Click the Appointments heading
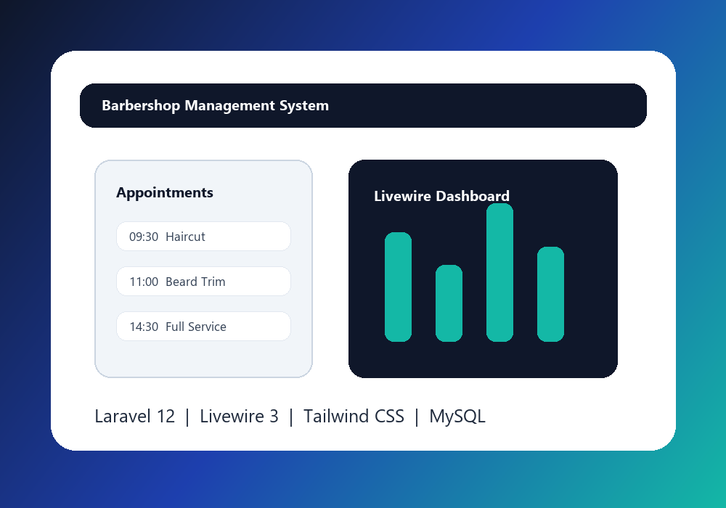Image resolution: width=726 pixels, height=508 pixels. (x=165, y=192)
